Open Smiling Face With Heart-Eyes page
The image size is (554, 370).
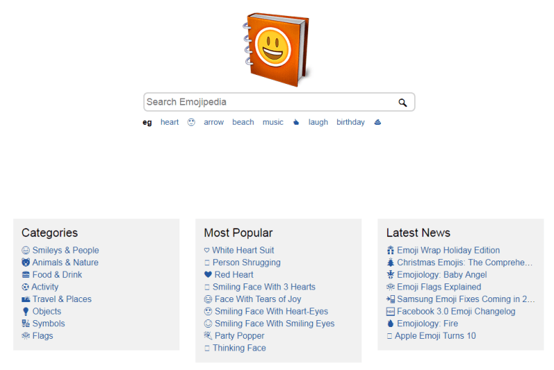pos(271,311)
